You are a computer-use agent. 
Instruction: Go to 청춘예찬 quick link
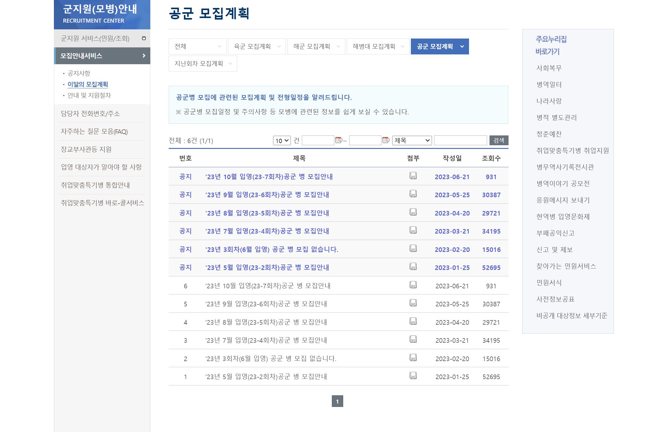pos(549,134)
